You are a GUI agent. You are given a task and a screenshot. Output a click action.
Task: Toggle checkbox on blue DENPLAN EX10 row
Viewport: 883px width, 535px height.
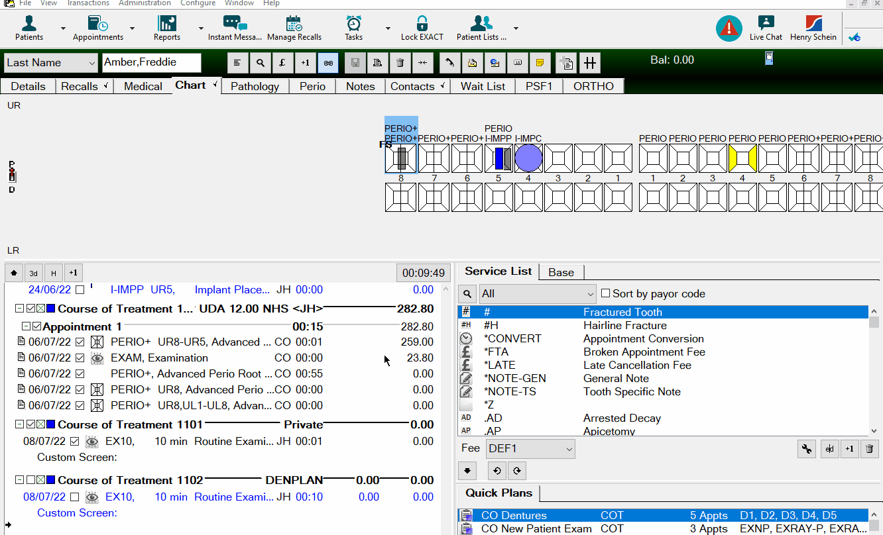(x=74, y=497)
